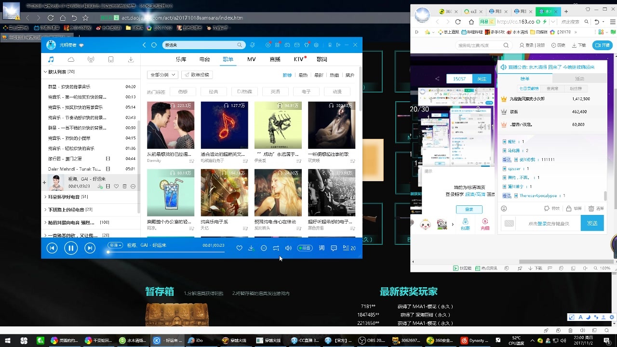Like the playing song in the playlist row

[x=116, y=186]
